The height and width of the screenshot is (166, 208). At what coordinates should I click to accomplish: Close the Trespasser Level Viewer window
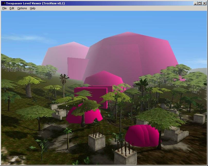coord(204,3)
